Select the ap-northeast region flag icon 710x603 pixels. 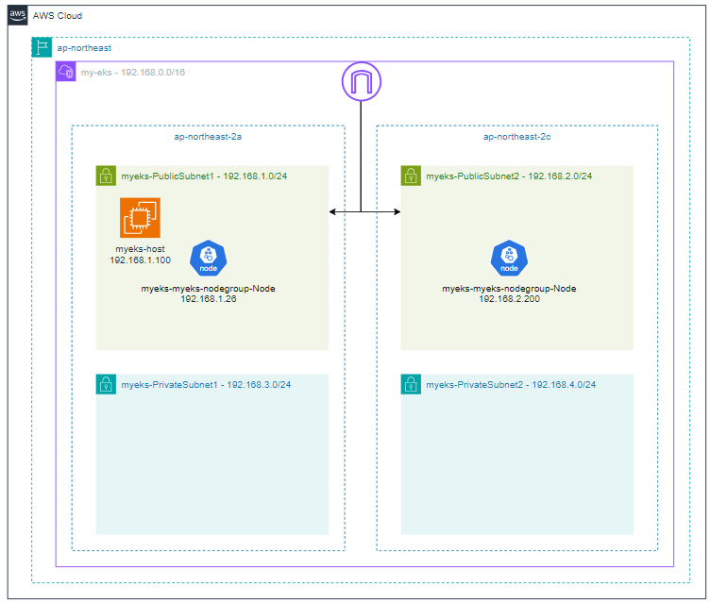click(x=42, y=47)
